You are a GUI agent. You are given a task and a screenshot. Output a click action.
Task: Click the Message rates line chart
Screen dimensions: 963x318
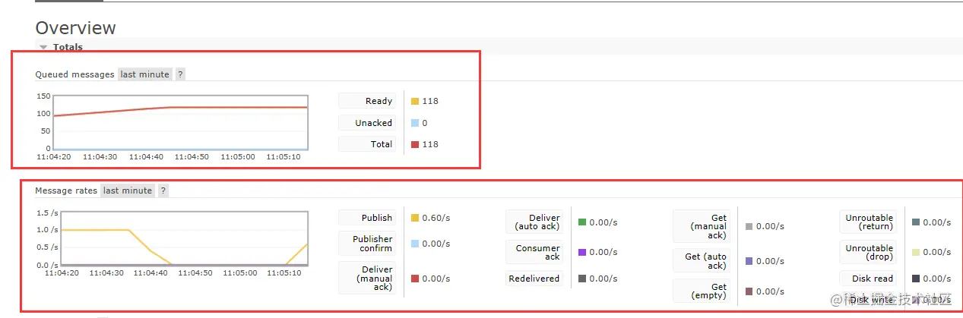[x=185, y=238]
